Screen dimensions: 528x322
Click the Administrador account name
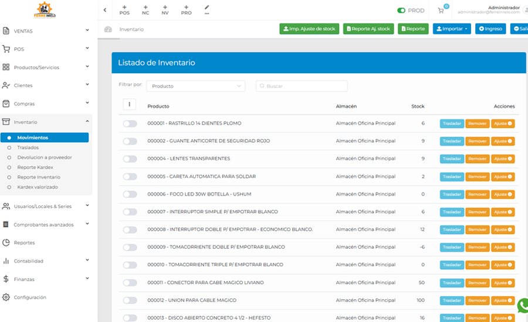504,8
